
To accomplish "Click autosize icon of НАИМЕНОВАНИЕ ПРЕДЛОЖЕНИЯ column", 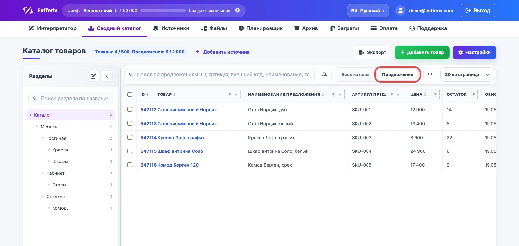I will (x=341, y=95).
